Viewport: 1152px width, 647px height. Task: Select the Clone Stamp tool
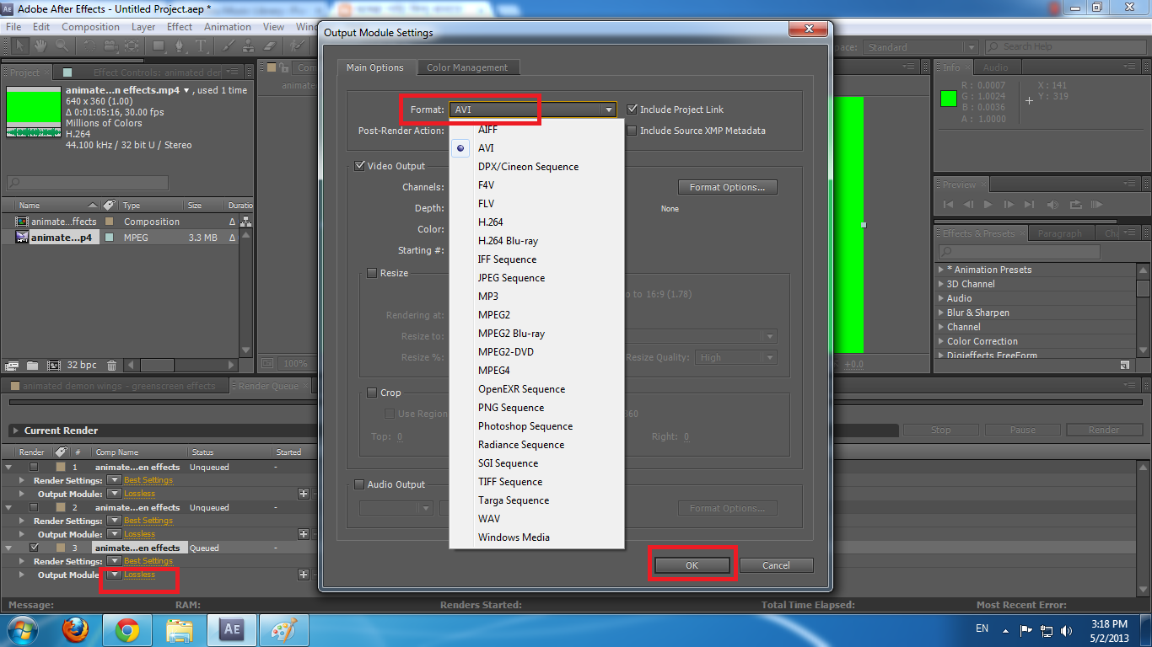coord(249,45)
